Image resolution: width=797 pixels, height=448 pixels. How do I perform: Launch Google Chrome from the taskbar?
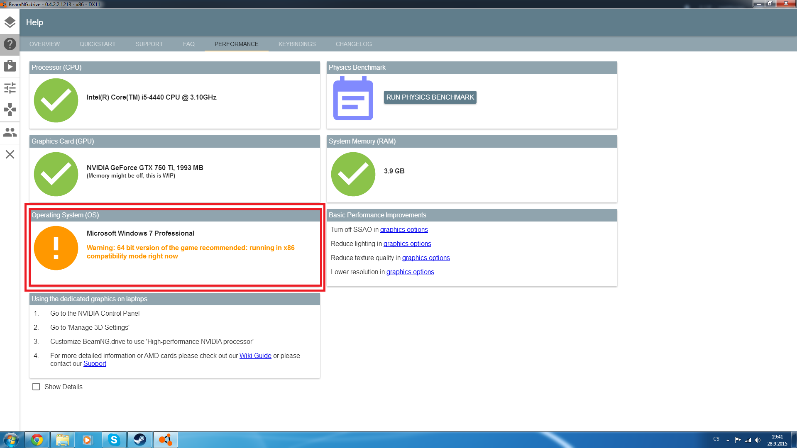click(37, 440)
